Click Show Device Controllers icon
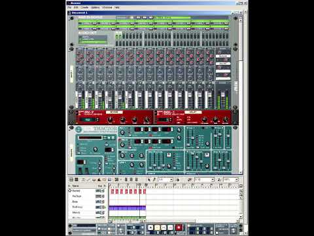The height and width of the screenshot is (236, 314). point(126,180)
